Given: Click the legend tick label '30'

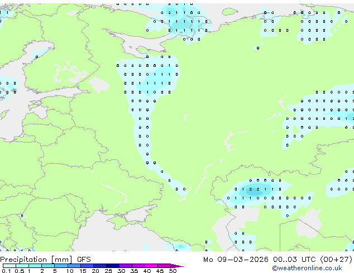Looking at the screenshot, I should pyautogui.click(x=121, y=271).
